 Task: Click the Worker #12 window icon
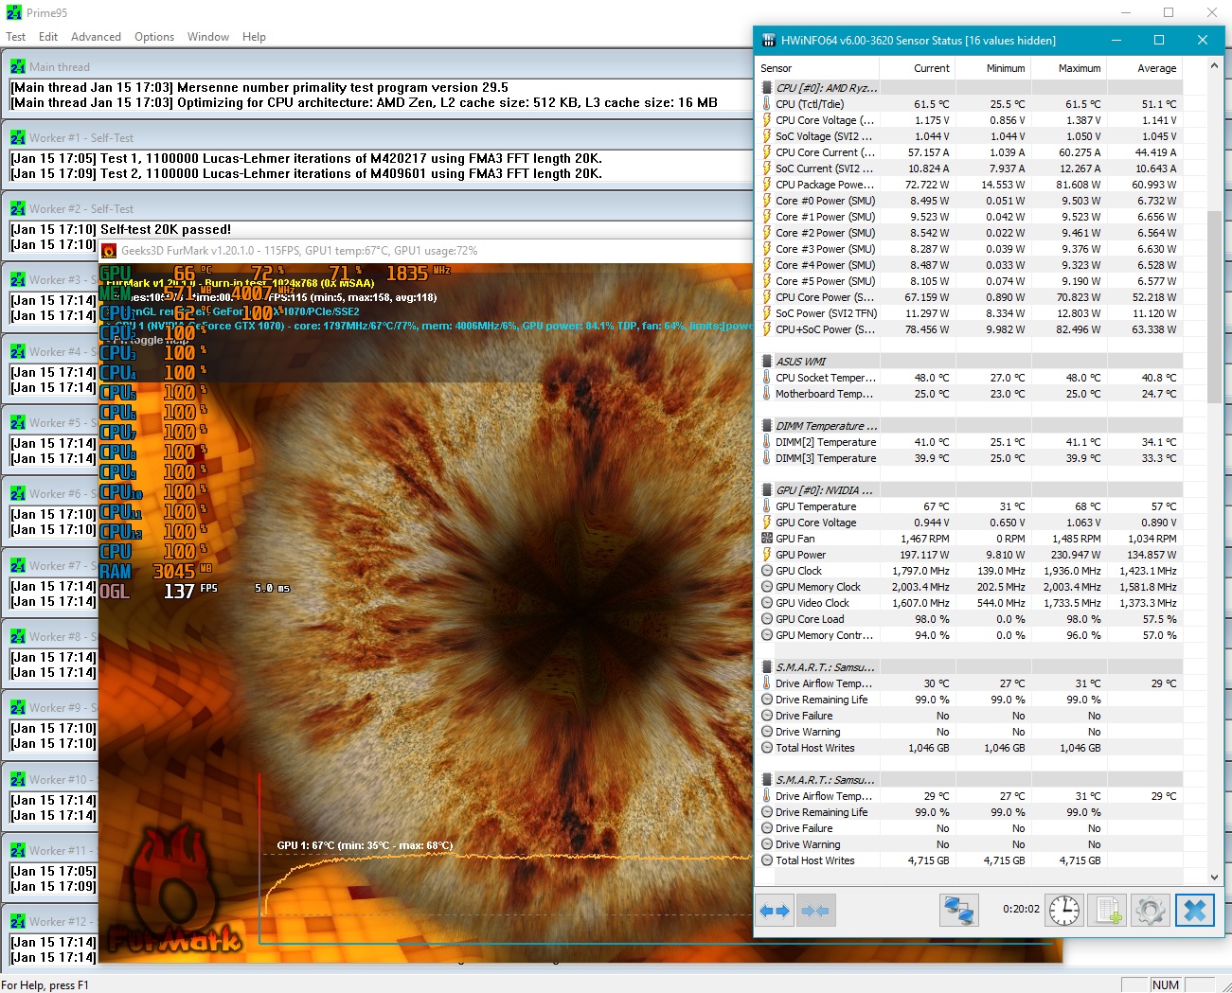tap(18, 921)
